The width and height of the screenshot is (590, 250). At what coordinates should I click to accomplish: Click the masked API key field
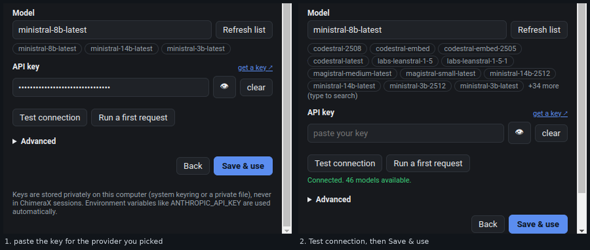(x=111, y=87)
